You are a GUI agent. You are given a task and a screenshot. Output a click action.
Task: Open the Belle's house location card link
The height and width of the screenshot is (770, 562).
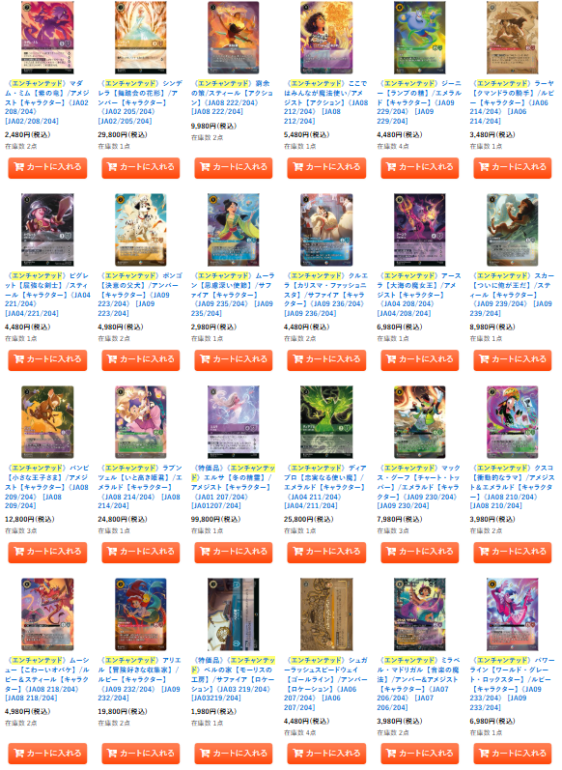[x=234, y=679]
